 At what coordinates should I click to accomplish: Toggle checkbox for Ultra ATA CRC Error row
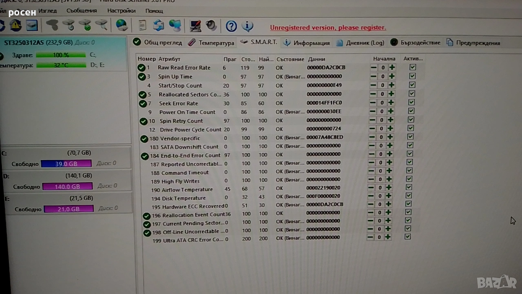(x=407, y=236)
